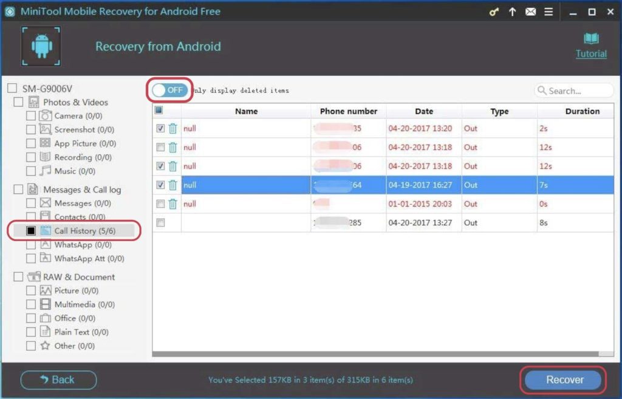
Task: Click the Office briefcase category icon
Action: pyautogui.click(x=45, y=318)
